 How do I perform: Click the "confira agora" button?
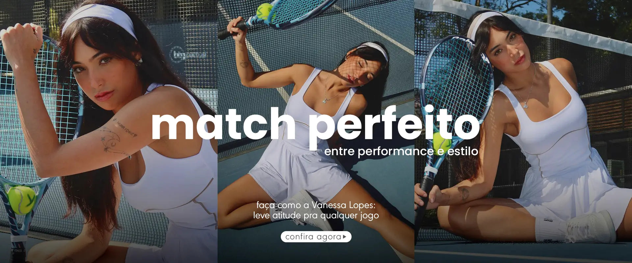pos(316,237)
